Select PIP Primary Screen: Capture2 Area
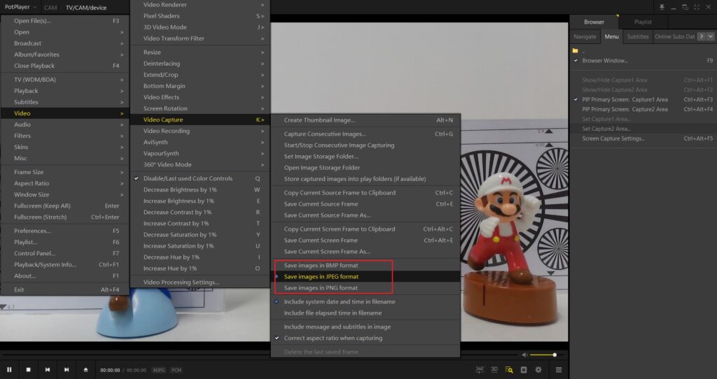Image resolution: width=717 pixels, height=379 pixels. point(643,109)
